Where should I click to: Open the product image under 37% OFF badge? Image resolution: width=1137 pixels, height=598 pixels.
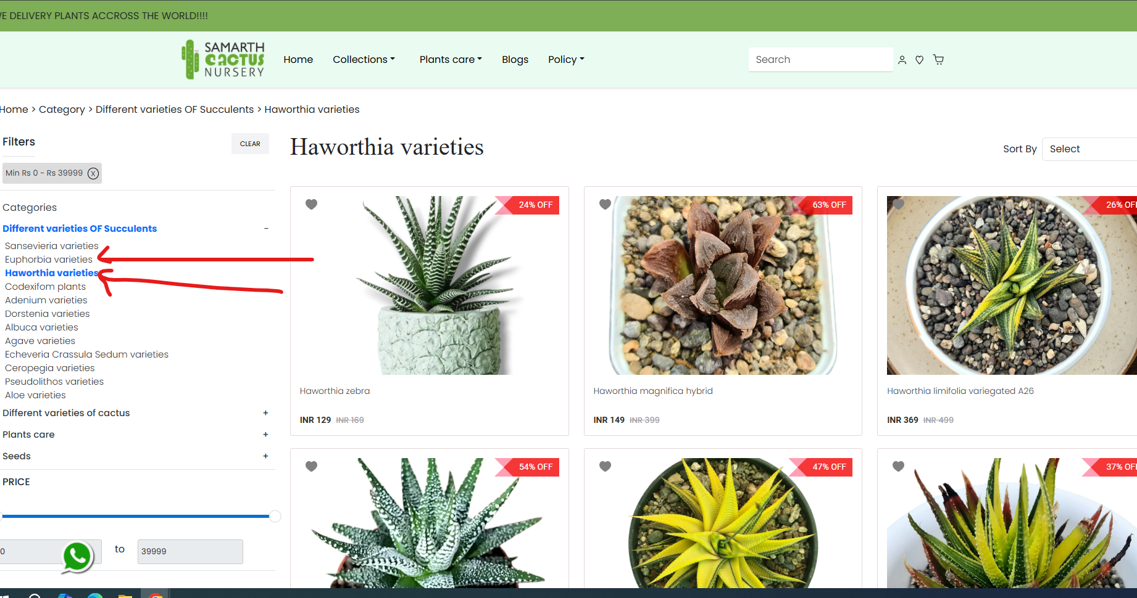tap(1012, 523)
